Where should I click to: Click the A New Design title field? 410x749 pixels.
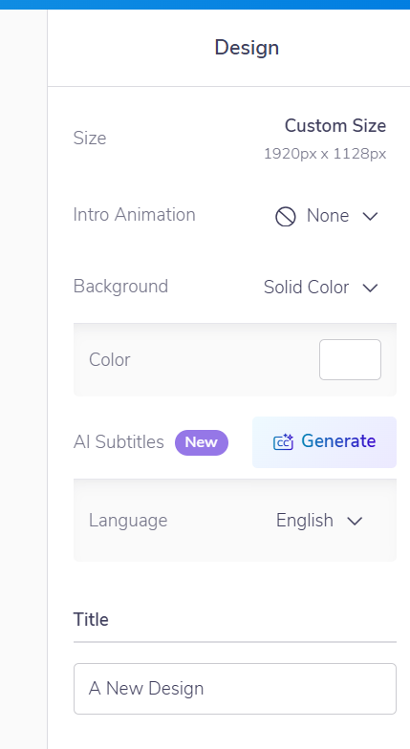tap(235, 688)
